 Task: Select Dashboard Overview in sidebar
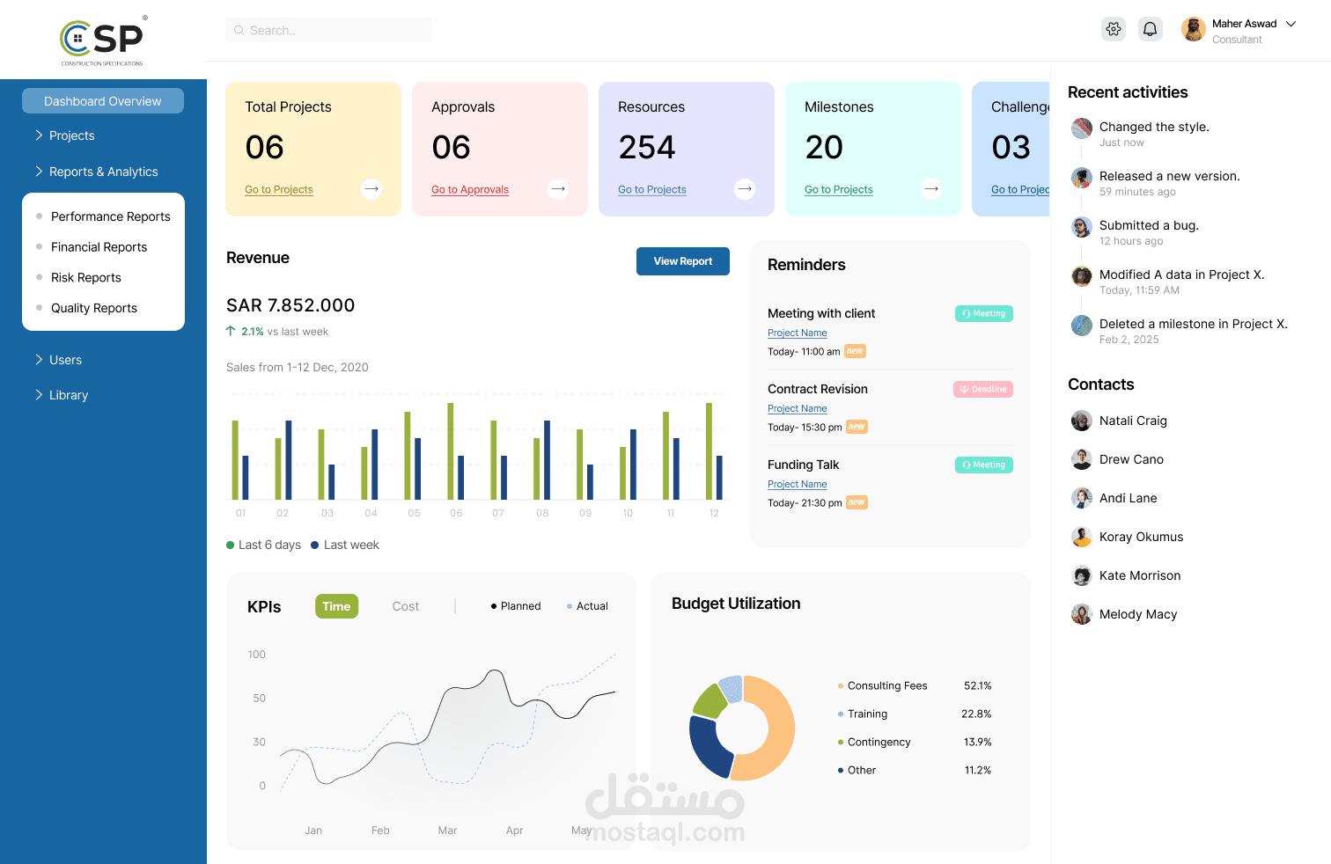tap(103, 101)
